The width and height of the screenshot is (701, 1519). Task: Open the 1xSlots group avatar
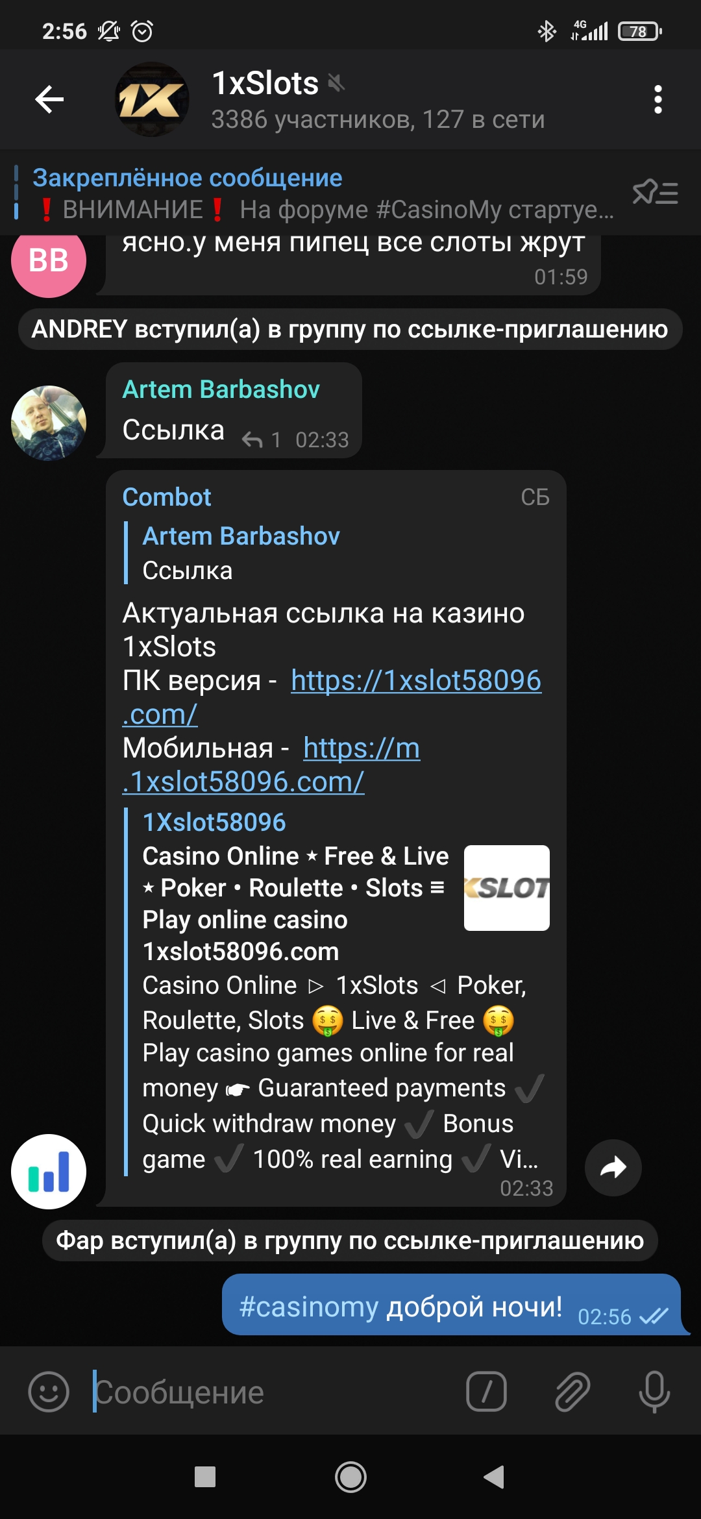point(152,99)
